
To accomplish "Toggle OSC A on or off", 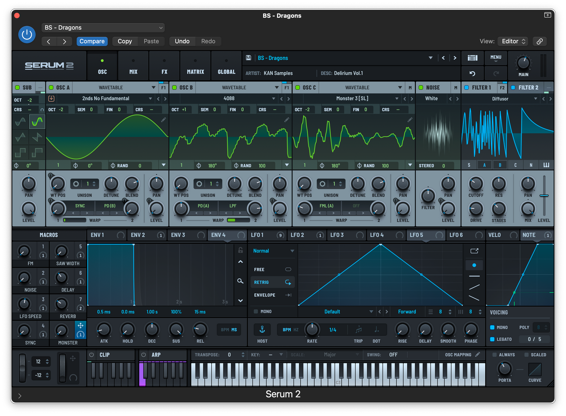I will (51, 87).
